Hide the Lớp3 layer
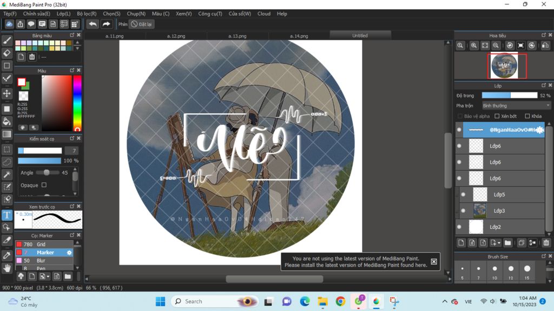 click(463, 211)
